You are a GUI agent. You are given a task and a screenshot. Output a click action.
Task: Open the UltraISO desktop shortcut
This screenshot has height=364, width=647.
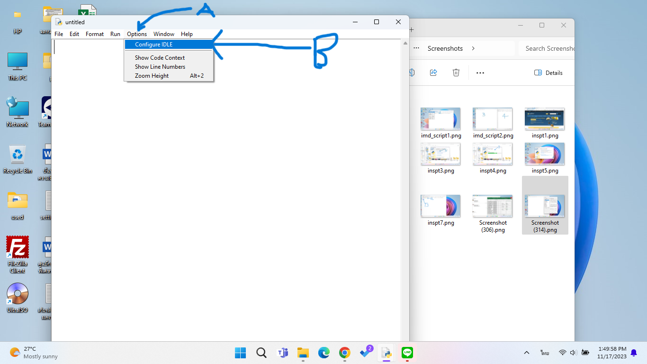[18, 294]
